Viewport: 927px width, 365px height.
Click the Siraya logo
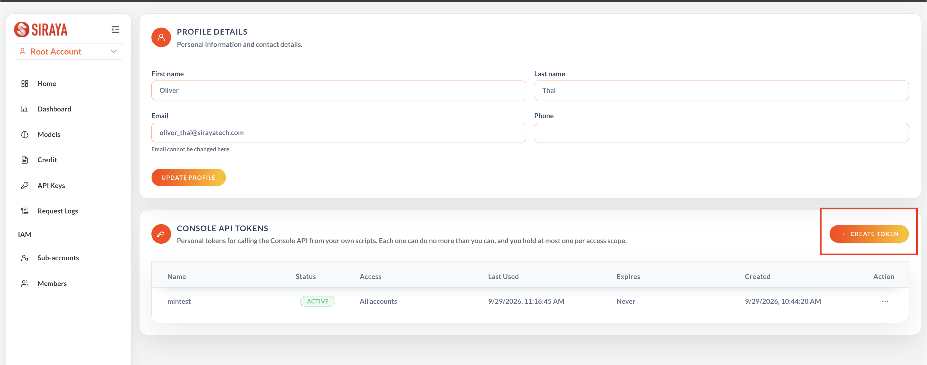41,29
